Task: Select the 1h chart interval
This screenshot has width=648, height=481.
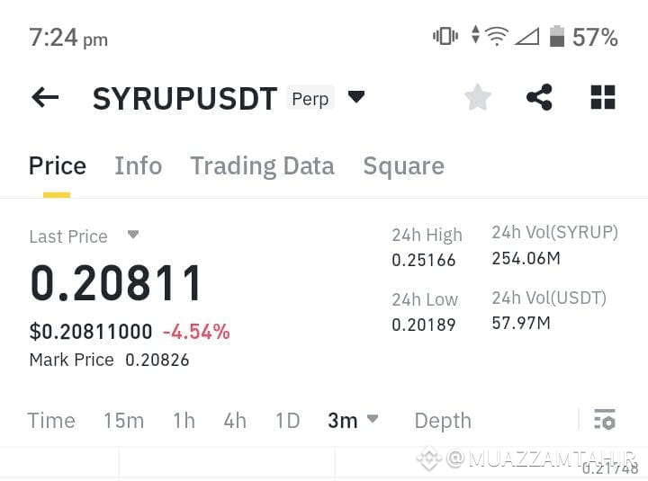Action: [x=184, y=421]
